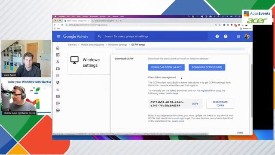Copy the GCPW token
The width and height of the screenshot is (275, 155).
(x=195, y=104)
